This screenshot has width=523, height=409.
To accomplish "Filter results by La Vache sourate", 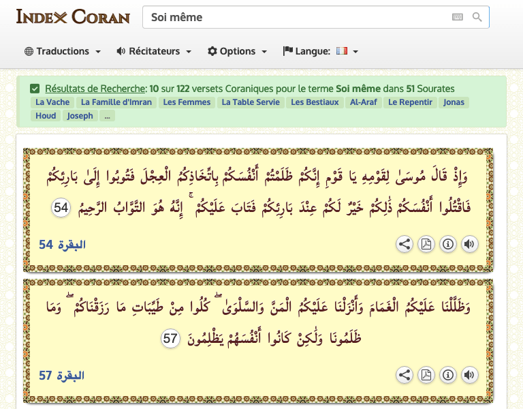I will (x=52, y=102).
